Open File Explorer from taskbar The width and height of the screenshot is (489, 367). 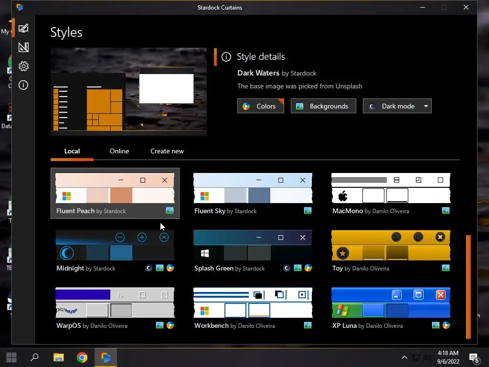point(58,357)
